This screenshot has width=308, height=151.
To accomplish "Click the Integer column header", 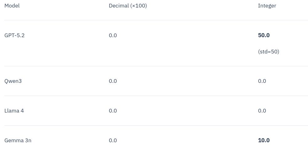I will click(x=267, y=6).
